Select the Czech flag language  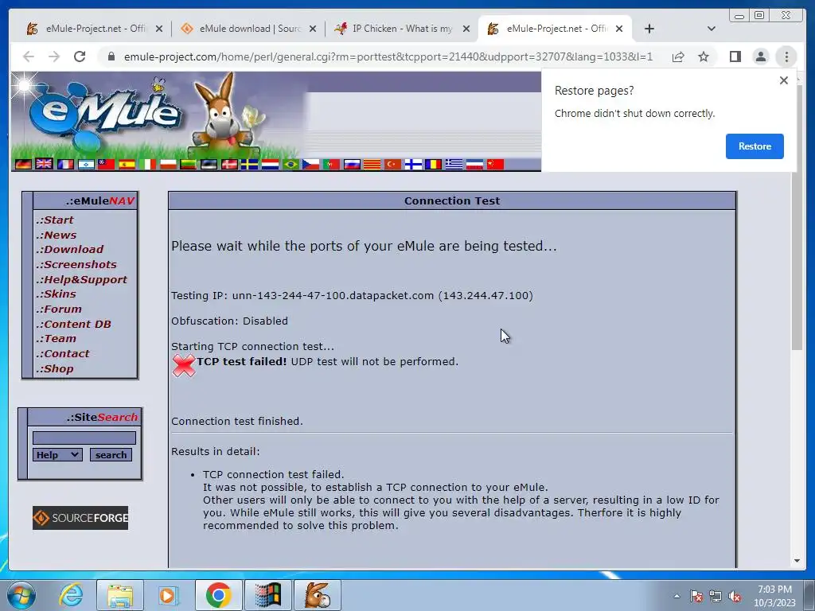coord(311,164)
